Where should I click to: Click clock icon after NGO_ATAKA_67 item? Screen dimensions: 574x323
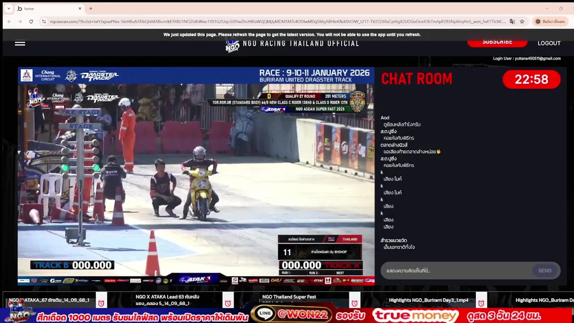101,303
